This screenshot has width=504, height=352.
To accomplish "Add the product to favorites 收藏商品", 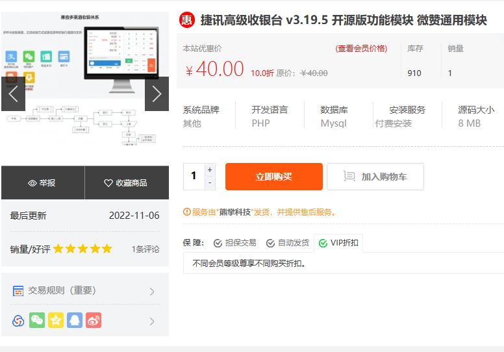I will 127,183.
